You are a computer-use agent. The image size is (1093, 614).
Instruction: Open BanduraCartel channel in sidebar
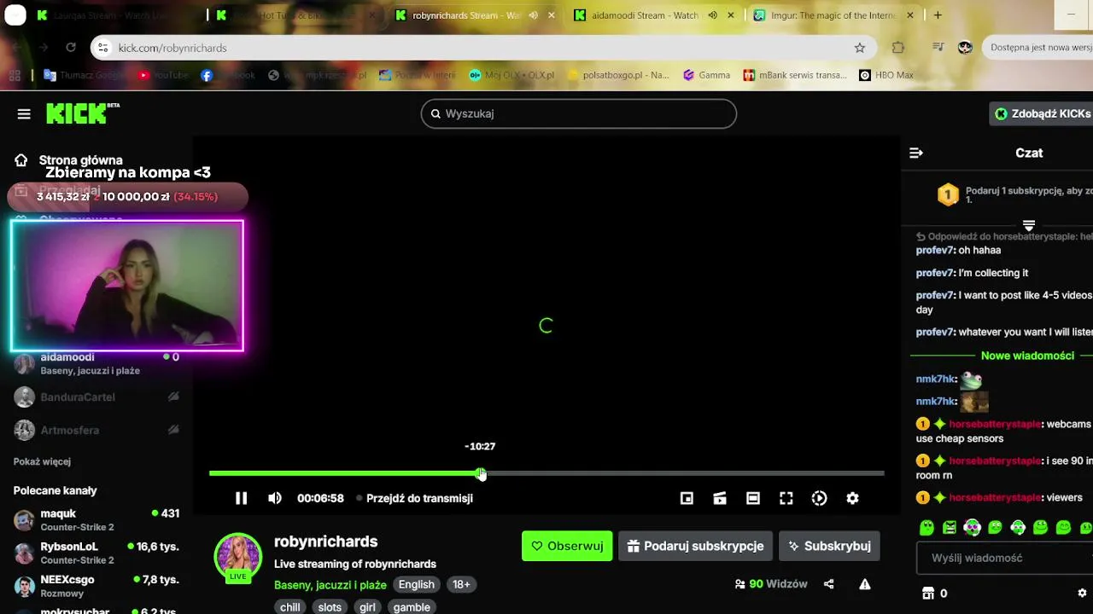click(x=96, y=397)
